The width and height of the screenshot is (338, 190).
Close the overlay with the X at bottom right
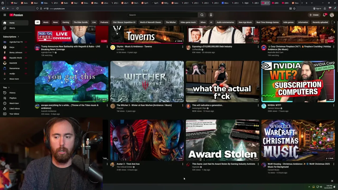[x=332, y=181]
